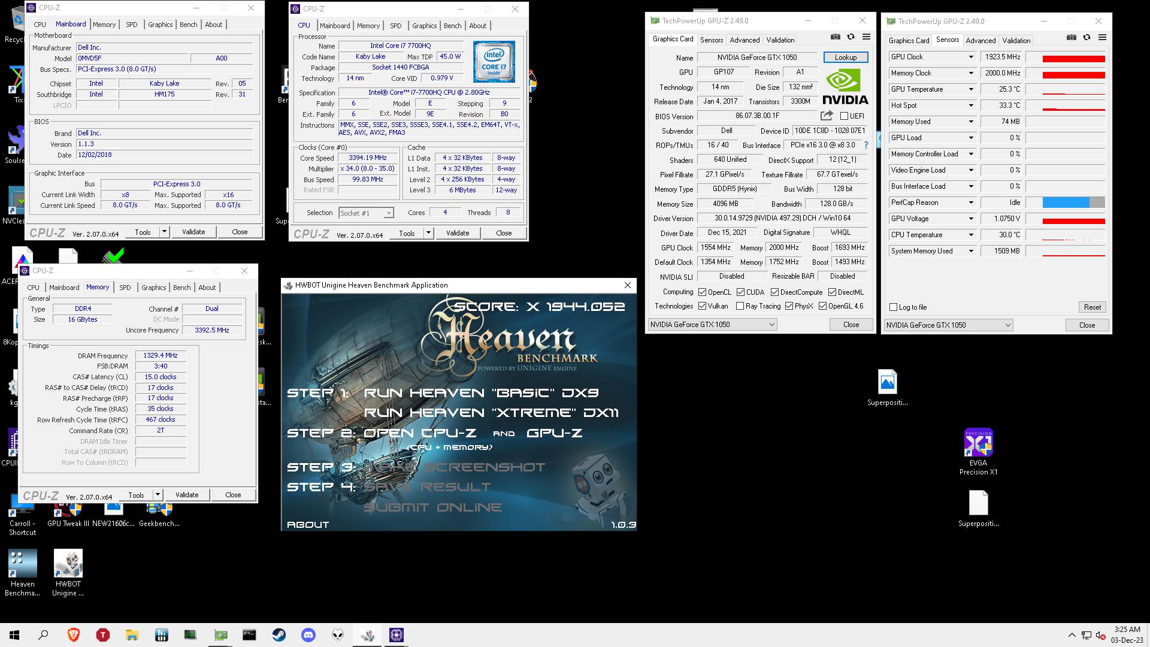Click the refresh icon in GPU-Z Sensors window
Screen dimensions: 1150x647
(x=1087, y=38)
